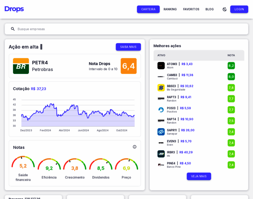The height and width of the screenshot is (199, 253).
Task: Select the BBSE3 stock logo
Action: [161, 88]
